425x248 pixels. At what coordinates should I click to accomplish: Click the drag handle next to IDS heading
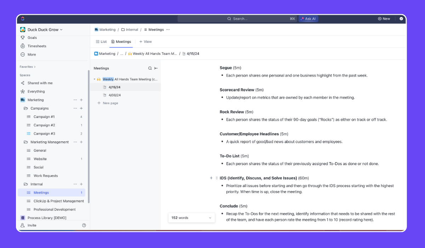(216, 178)
